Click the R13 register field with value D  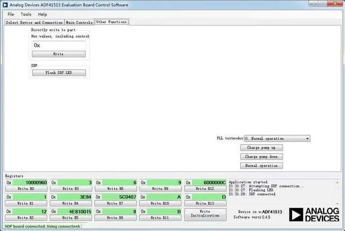209,197
